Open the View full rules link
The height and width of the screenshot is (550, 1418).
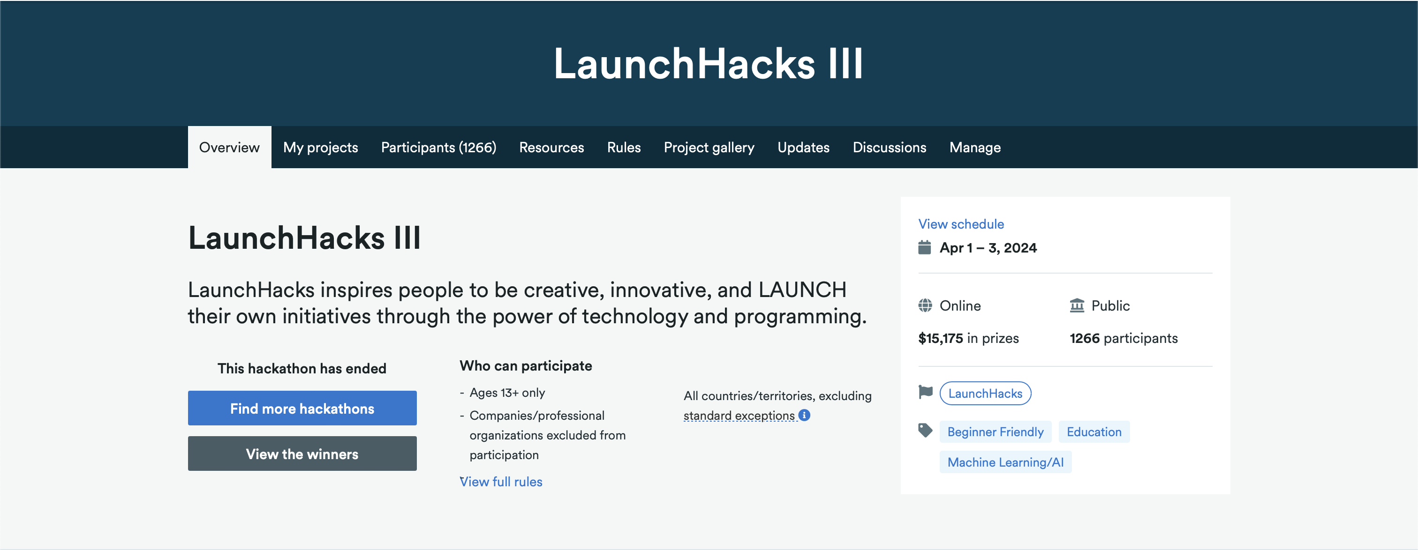click(x=501, y=482)
